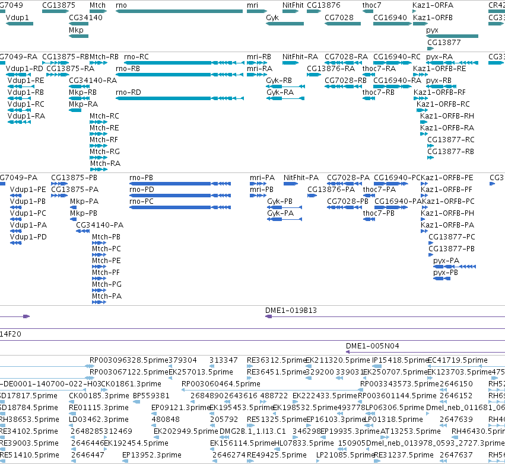Click the 205792 EST label
The height and width of the screenshot is (464, 505).
coord(224,420)
